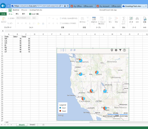The height and width of the screenshot is (129, 148).
Task: Click Open in Excel button
Action: pos(34,14)
